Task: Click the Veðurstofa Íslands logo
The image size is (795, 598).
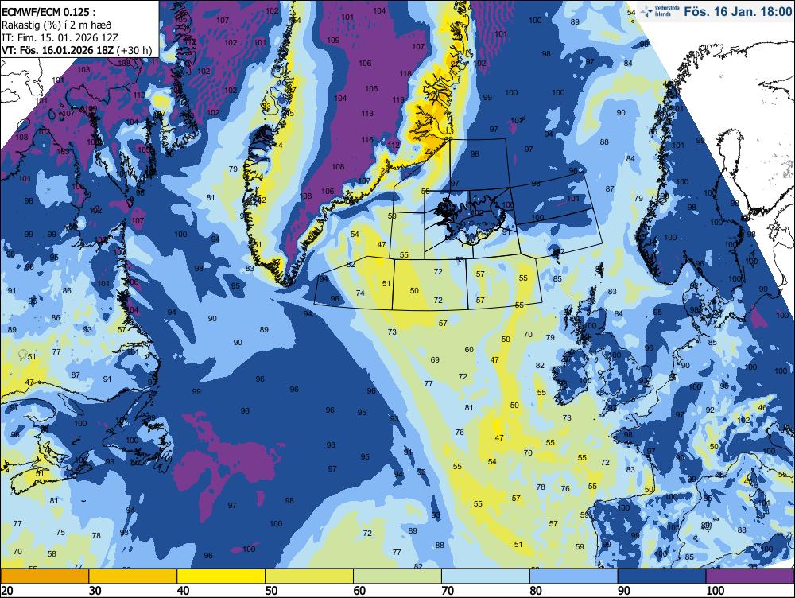Action: (x=660, y=11)
